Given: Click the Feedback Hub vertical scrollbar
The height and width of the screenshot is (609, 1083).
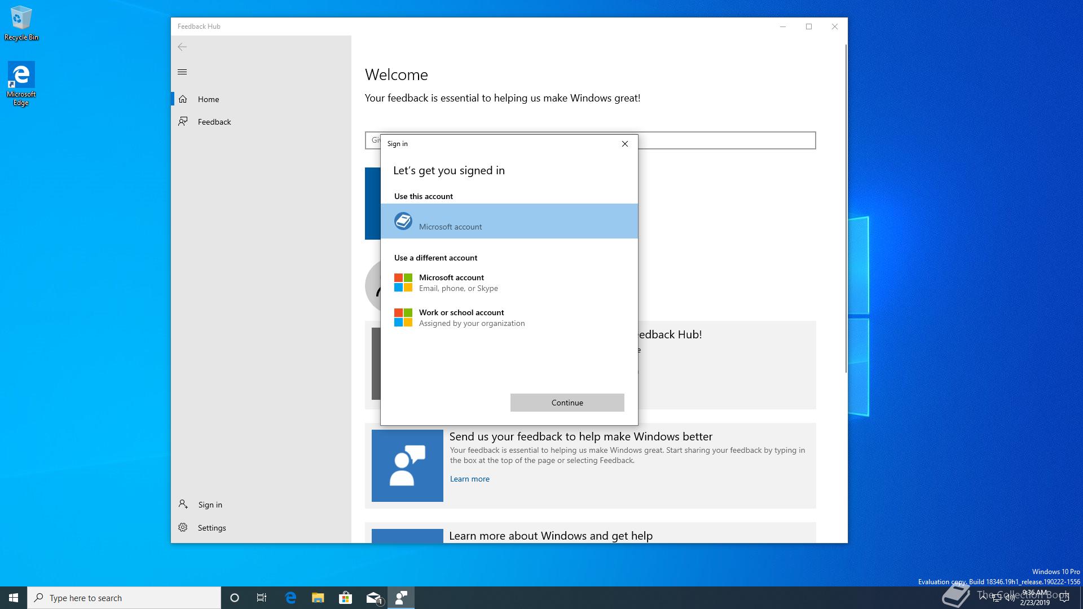Looking at the screenshot, I should tap(846, 209).
